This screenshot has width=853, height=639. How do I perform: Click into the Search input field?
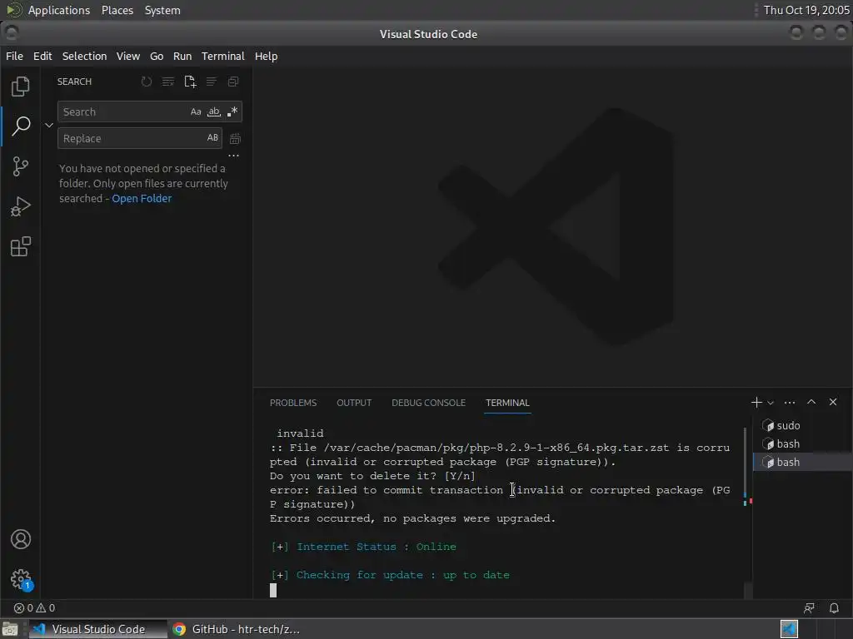coord(124,112)
